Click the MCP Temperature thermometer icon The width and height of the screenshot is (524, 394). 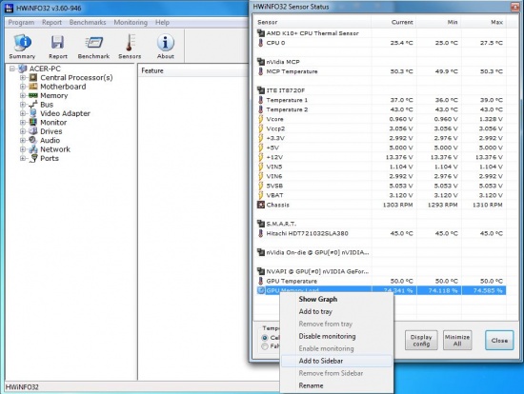click(x=261, y=71)
